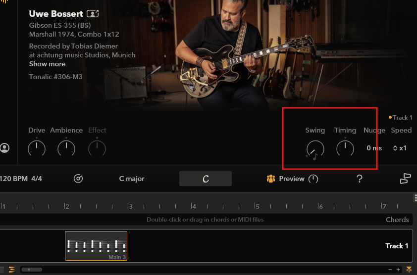Screen dimensions: 417x275
Task: Toggle the Preview button with people icon
Action: pyautogui.click(x=286, y=179)
